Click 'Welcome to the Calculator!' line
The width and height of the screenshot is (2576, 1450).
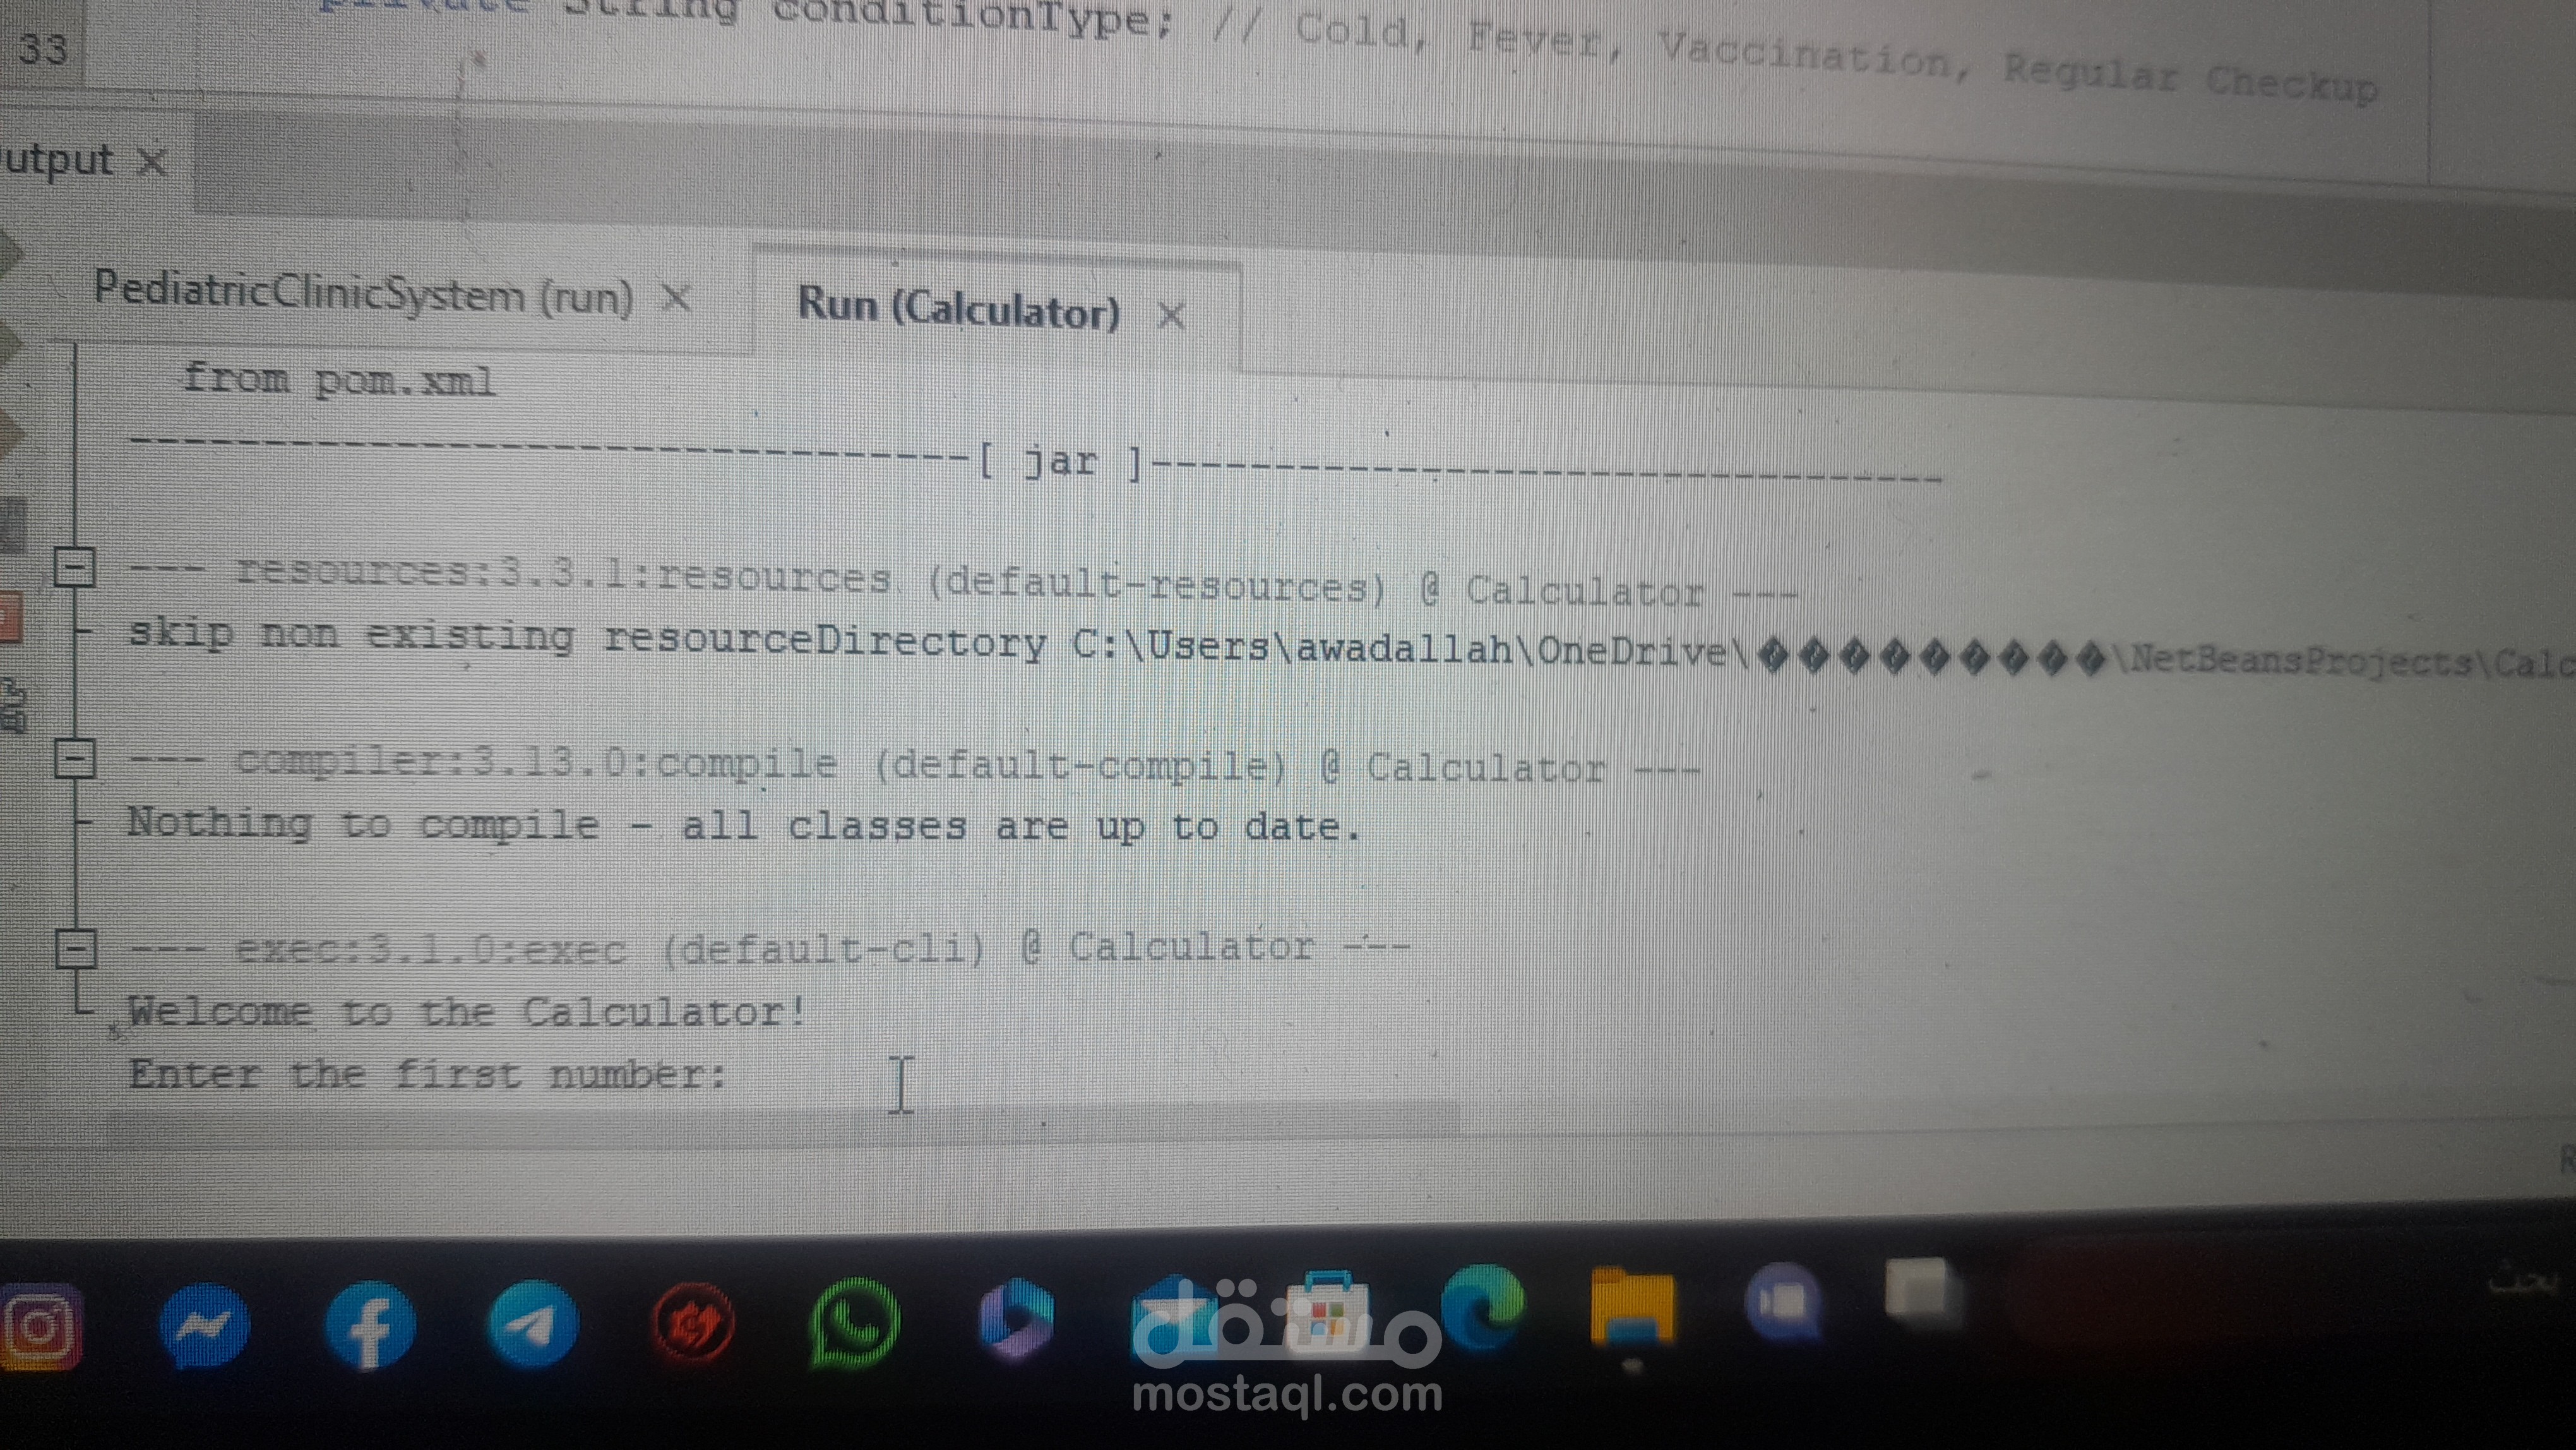(x=467, y=1011)
